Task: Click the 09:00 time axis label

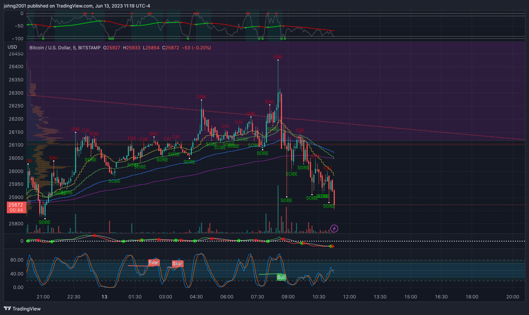Action: 288,297
